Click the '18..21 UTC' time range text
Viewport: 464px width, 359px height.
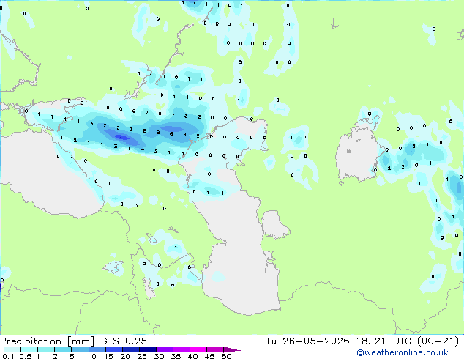(x=383, y=341)
